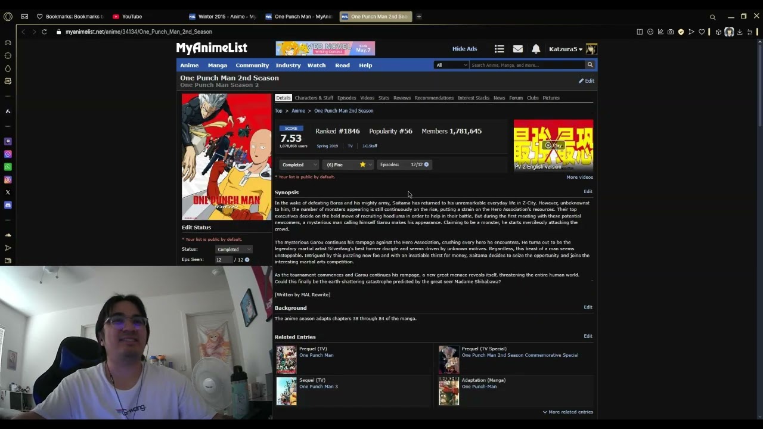Click Edit next to Synopsis
Viewport: 763px width, 429px height.
click(588, 191)
